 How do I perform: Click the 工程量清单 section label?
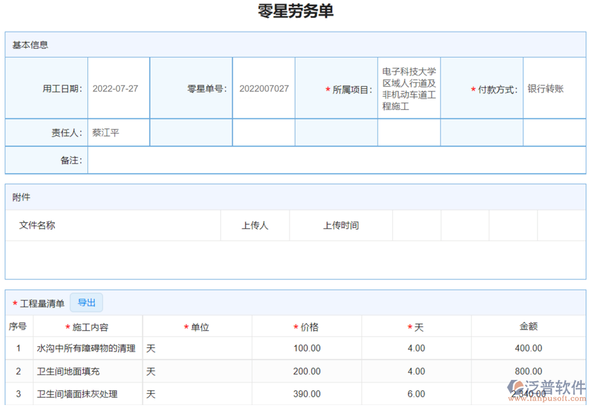[x=40, y=303]
